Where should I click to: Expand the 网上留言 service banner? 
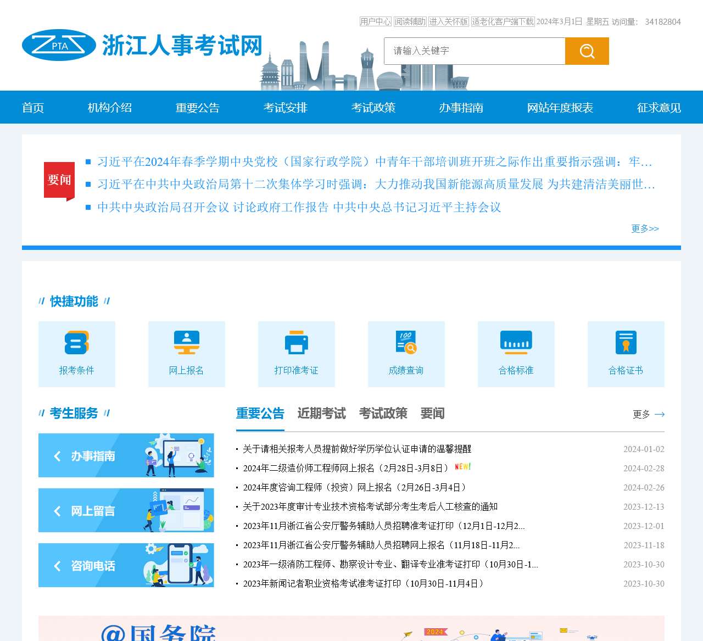coord(126,510)
